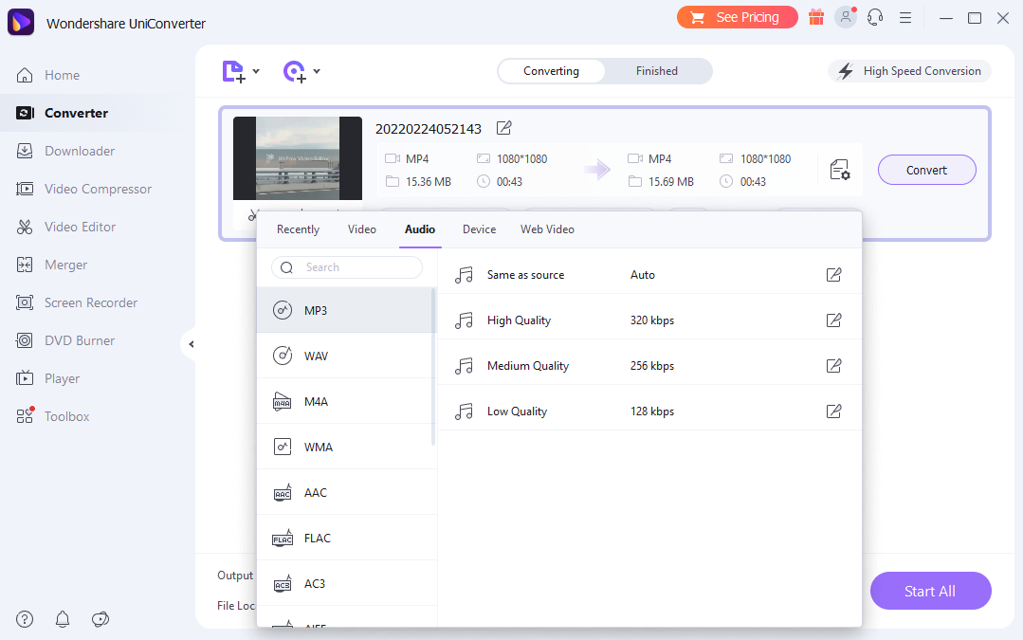Select the Audio format tab
This screenshot has height=640, width=1023.
pyautogui.click(x=420, y=229)
